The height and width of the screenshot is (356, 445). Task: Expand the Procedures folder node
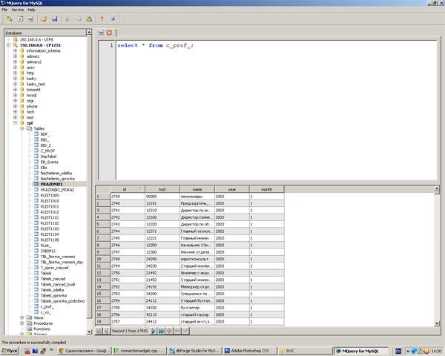(22, 323)
